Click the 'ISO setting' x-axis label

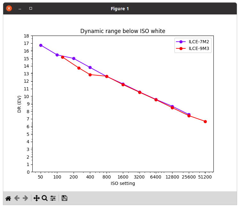pyautogui.click(x=123, y=184)
